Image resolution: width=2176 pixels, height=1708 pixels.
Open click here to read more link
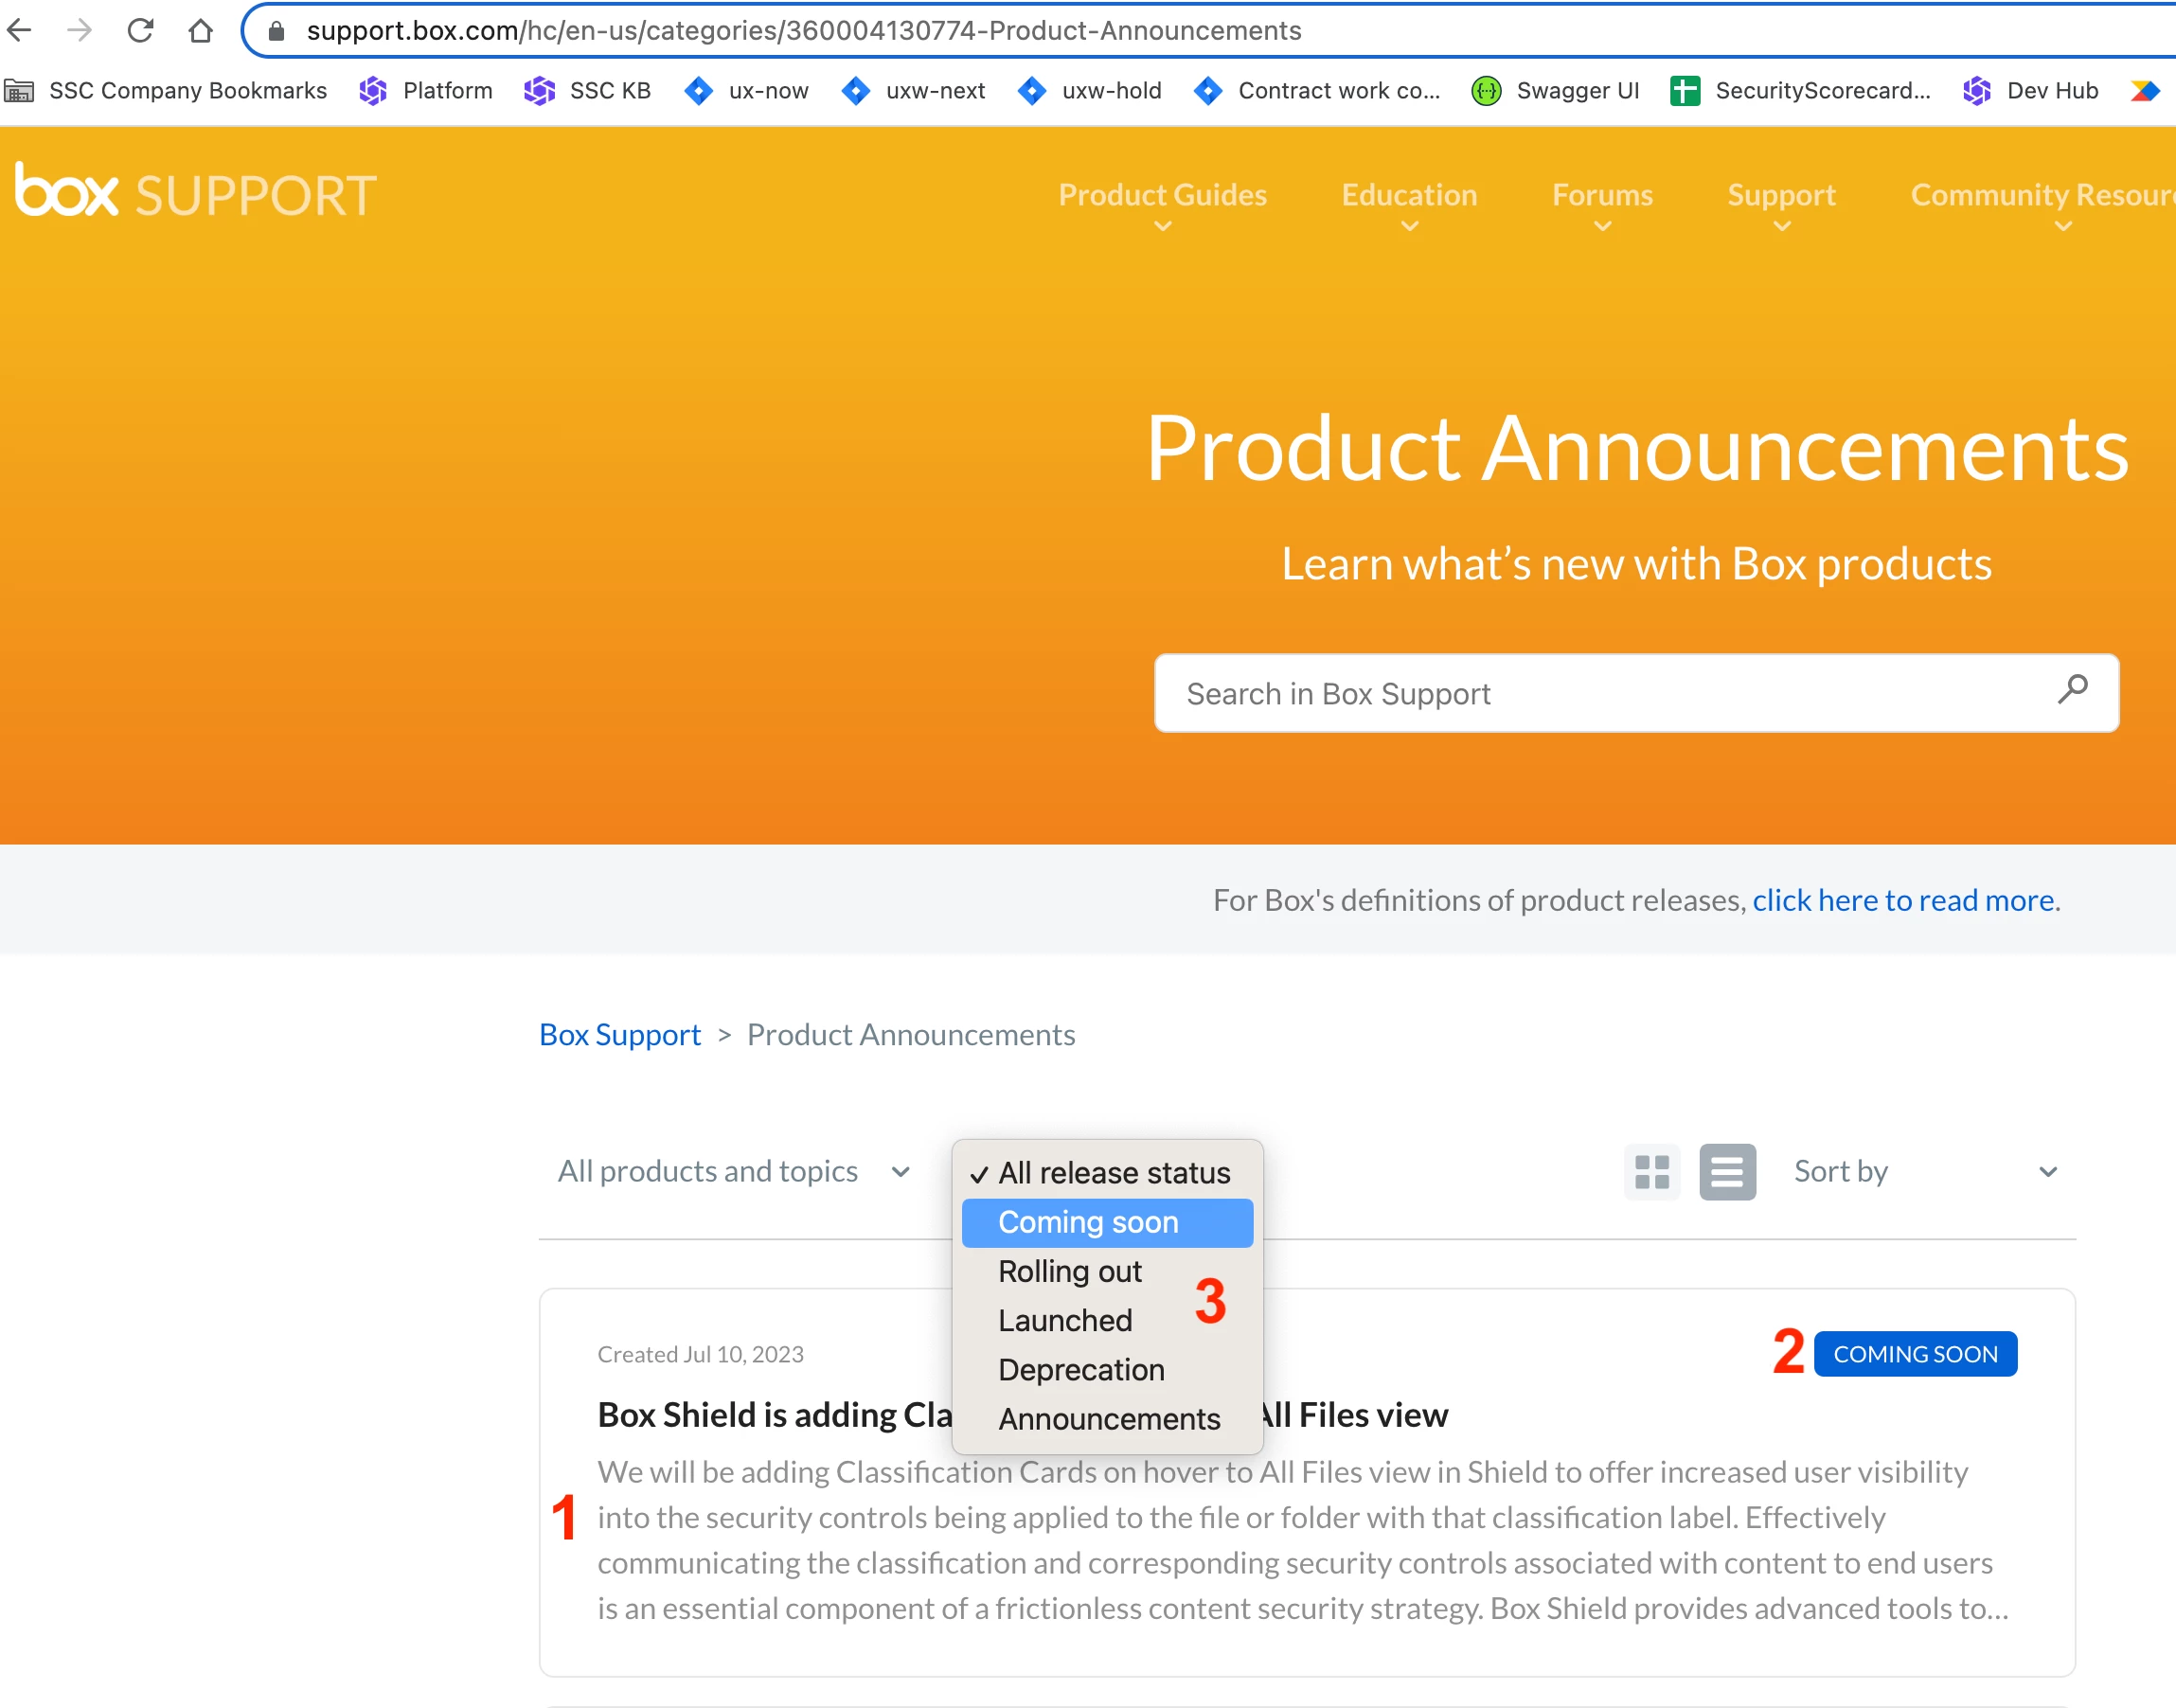[1903, 900]
